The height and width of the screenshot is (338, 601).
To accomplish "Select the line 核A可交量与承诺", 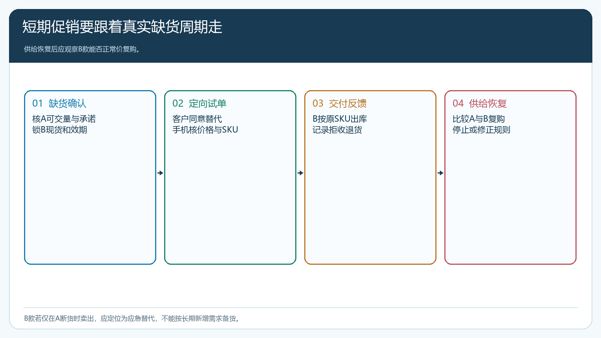I will tap(64, 119).
